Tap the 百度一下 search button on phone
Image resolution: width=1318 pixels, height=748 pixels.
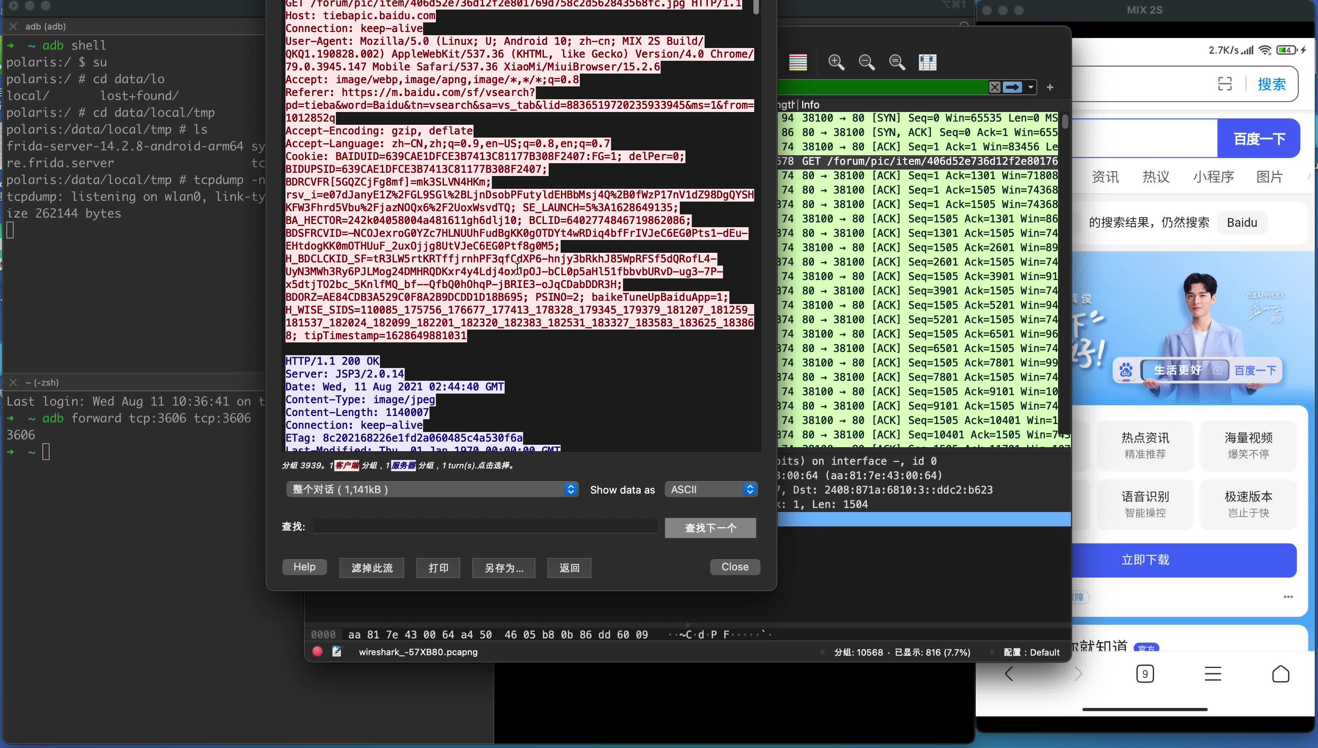click(x=1259, y=139)
